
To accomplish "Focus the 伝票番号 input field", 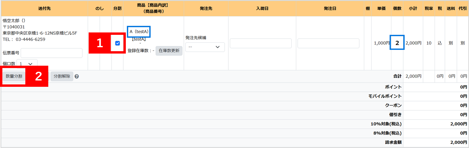I will tap(51, 53).
